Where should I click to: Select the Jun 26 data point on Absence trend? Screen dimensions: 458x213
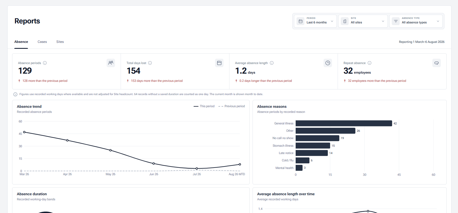tap(154, 163)
